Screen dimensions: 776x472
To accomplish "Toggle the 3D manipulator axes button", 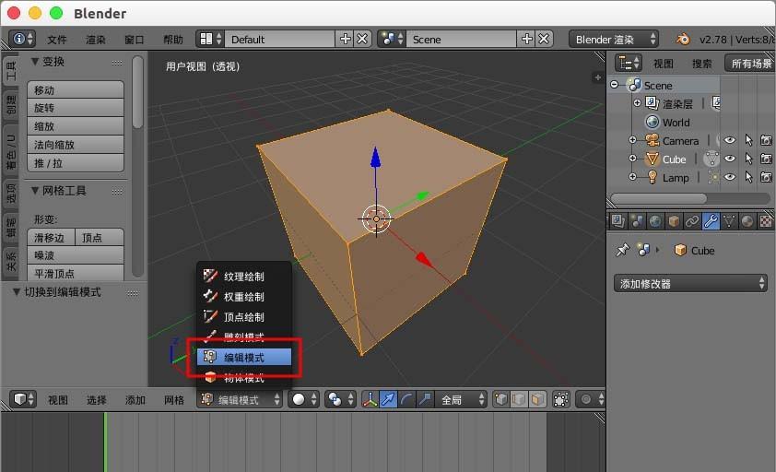I will 370,399.
